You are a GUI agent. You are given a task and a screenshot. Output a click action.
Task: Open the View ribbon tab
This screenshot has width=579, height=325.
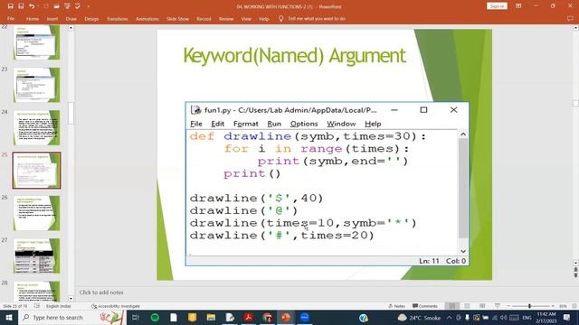pos(246,18)
